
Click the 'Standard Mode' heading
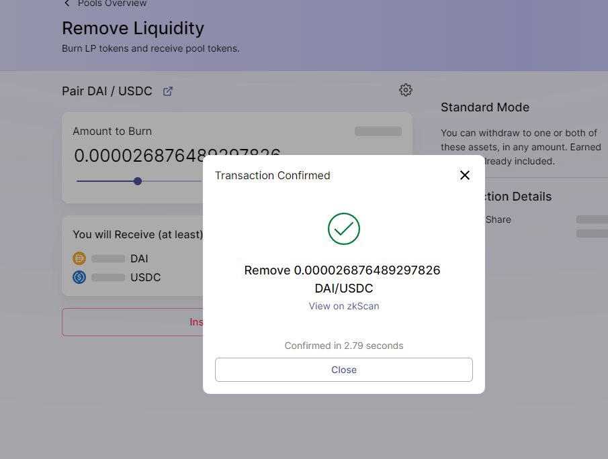click(x=484, y=107)
